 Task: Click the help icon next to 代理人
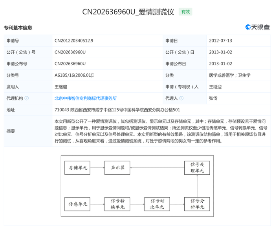point(181,98)
